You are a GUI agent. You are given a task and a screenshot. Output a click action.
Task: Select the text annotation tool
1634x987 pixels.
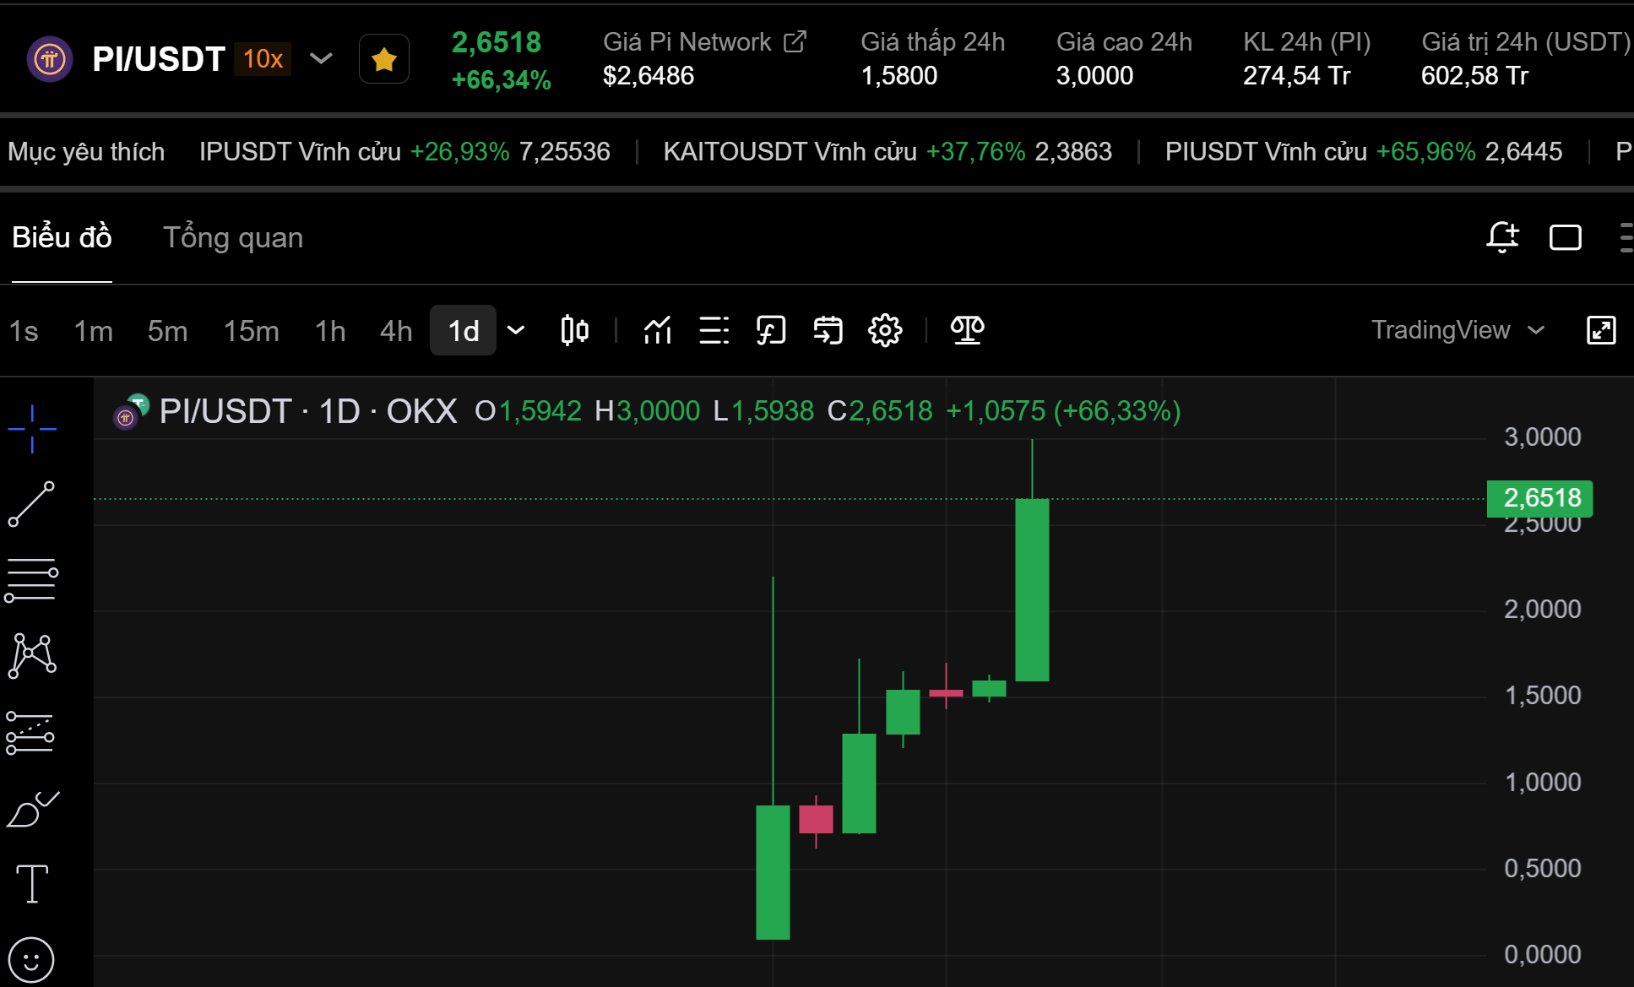(32, 884)
